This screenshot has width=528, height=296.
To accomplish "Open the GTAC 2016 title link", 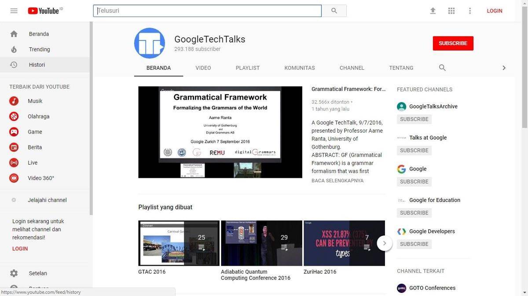I will 152,272.
